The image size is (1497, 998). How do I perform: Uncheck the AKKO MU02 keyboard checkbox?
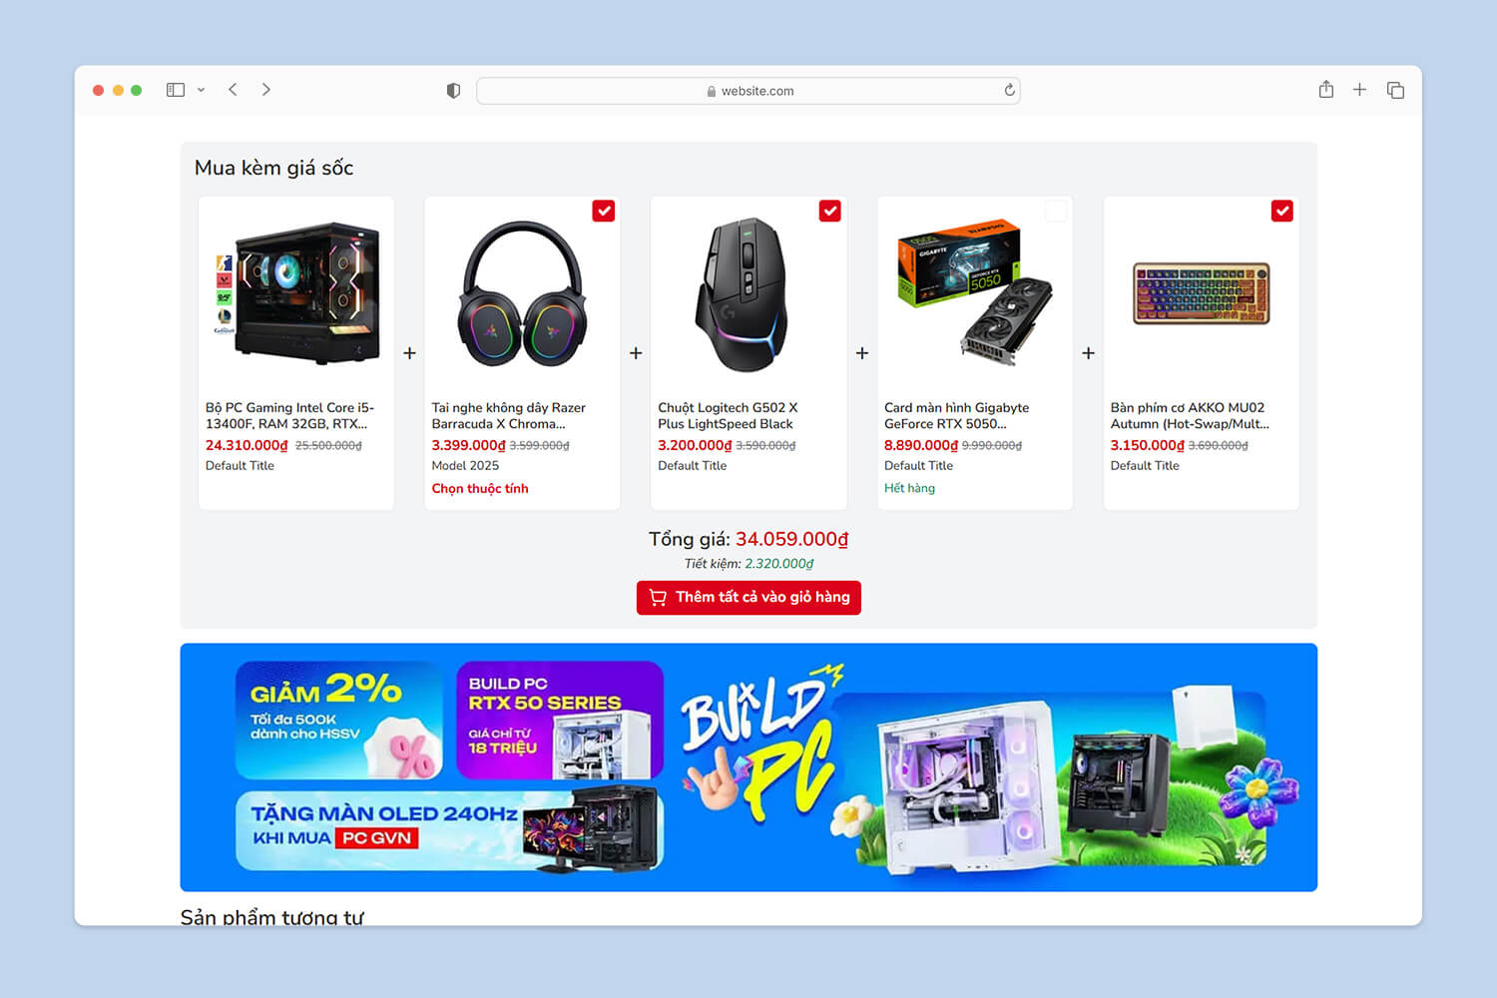click(1282, 211)
